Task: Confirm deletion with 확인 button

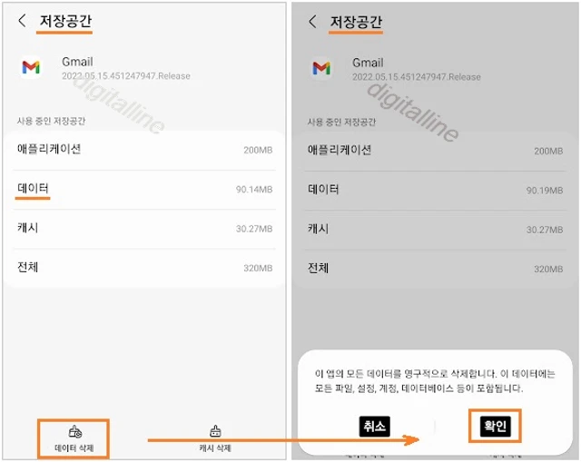Action: click(x=495, y=426)
